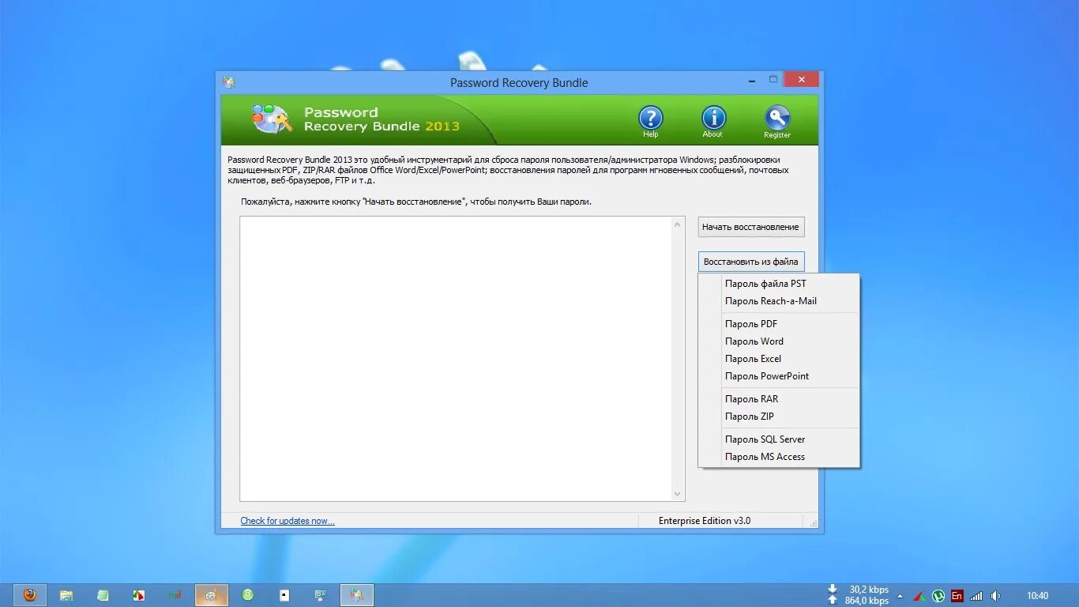Open the 'md' taskbar application
The width and height of the screenshot is (1079, 607).
coord(175,595)
